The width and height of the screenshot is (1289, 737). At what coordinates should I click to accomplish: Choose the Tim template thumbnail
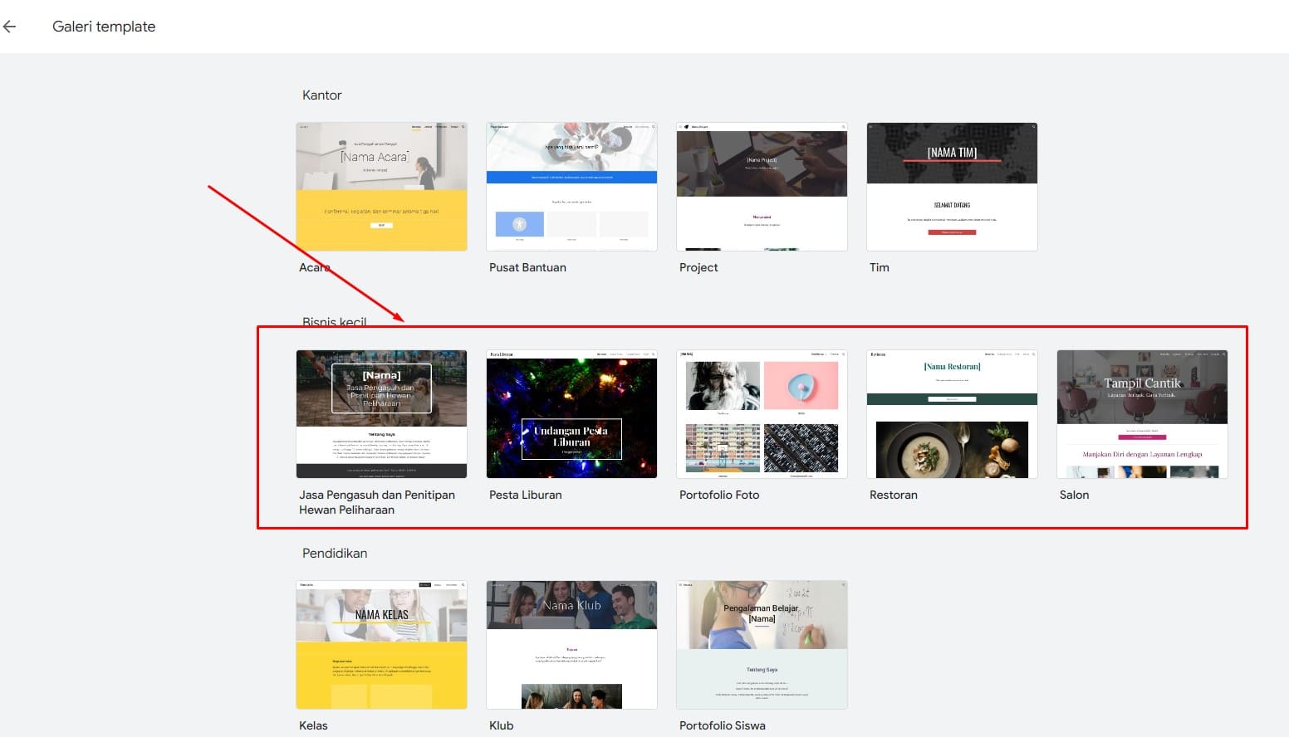(952, 187)
